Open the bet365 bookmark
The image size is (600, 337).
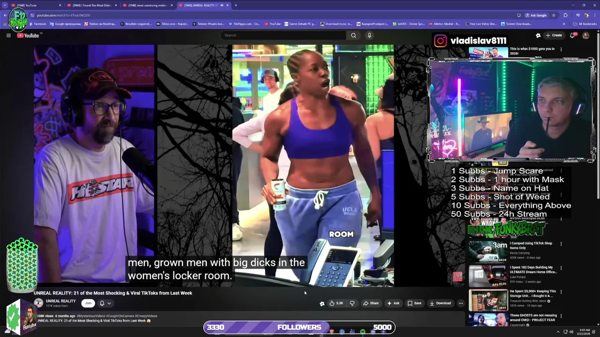click(x=408, y=24)
